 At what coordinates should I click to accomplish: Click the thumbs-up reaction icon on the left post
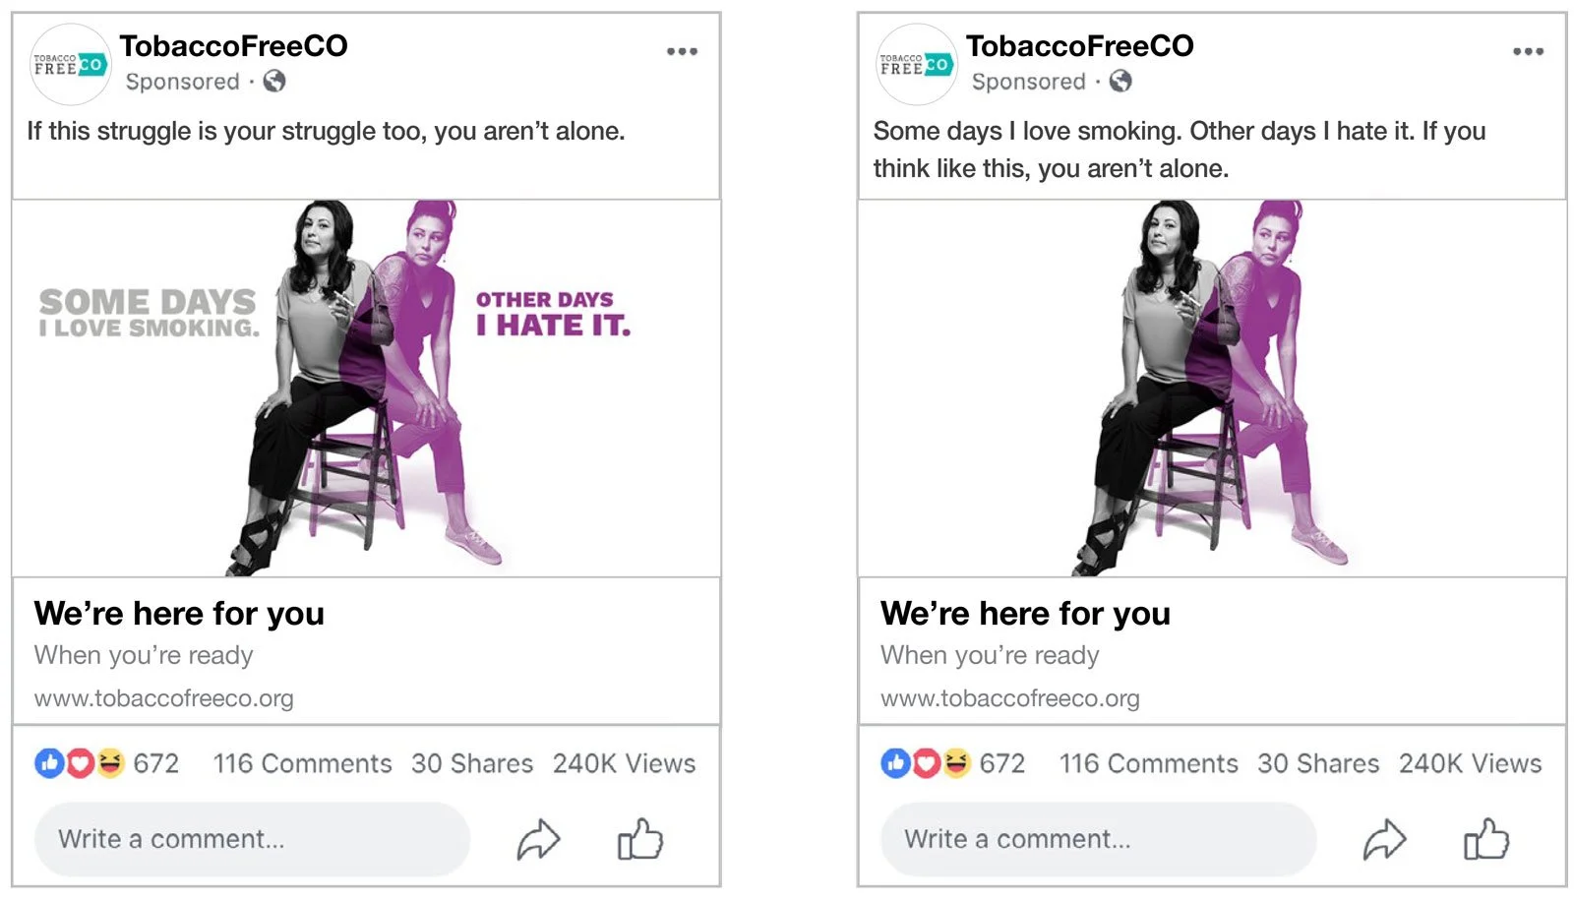click(x=48, y=763)
